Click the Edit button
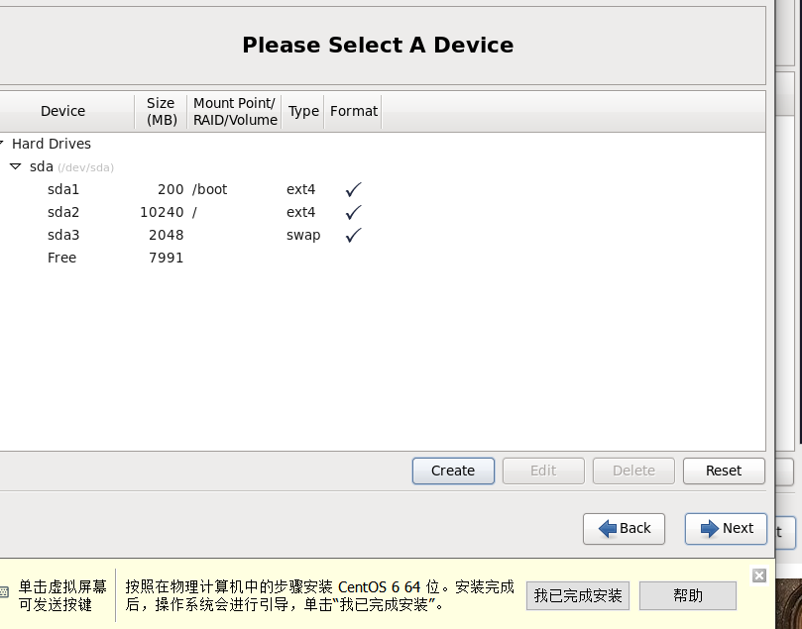 pyautogui.click(x=543, y=471)
